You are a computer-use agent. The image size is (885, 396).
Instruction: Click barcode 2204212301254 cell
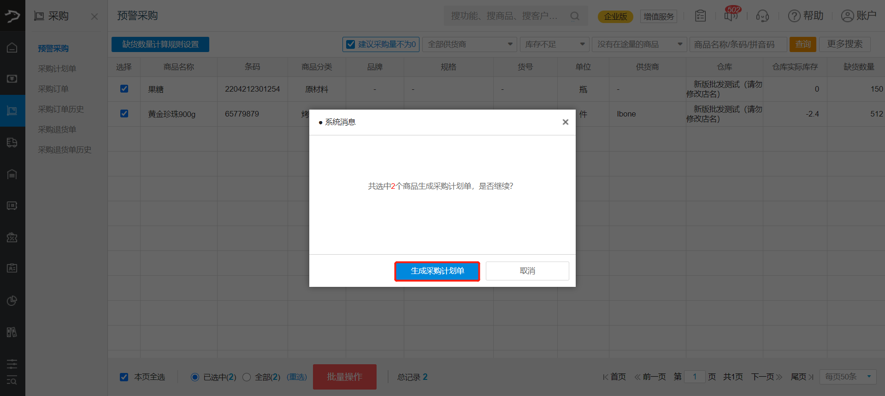[x=252, y=89]
